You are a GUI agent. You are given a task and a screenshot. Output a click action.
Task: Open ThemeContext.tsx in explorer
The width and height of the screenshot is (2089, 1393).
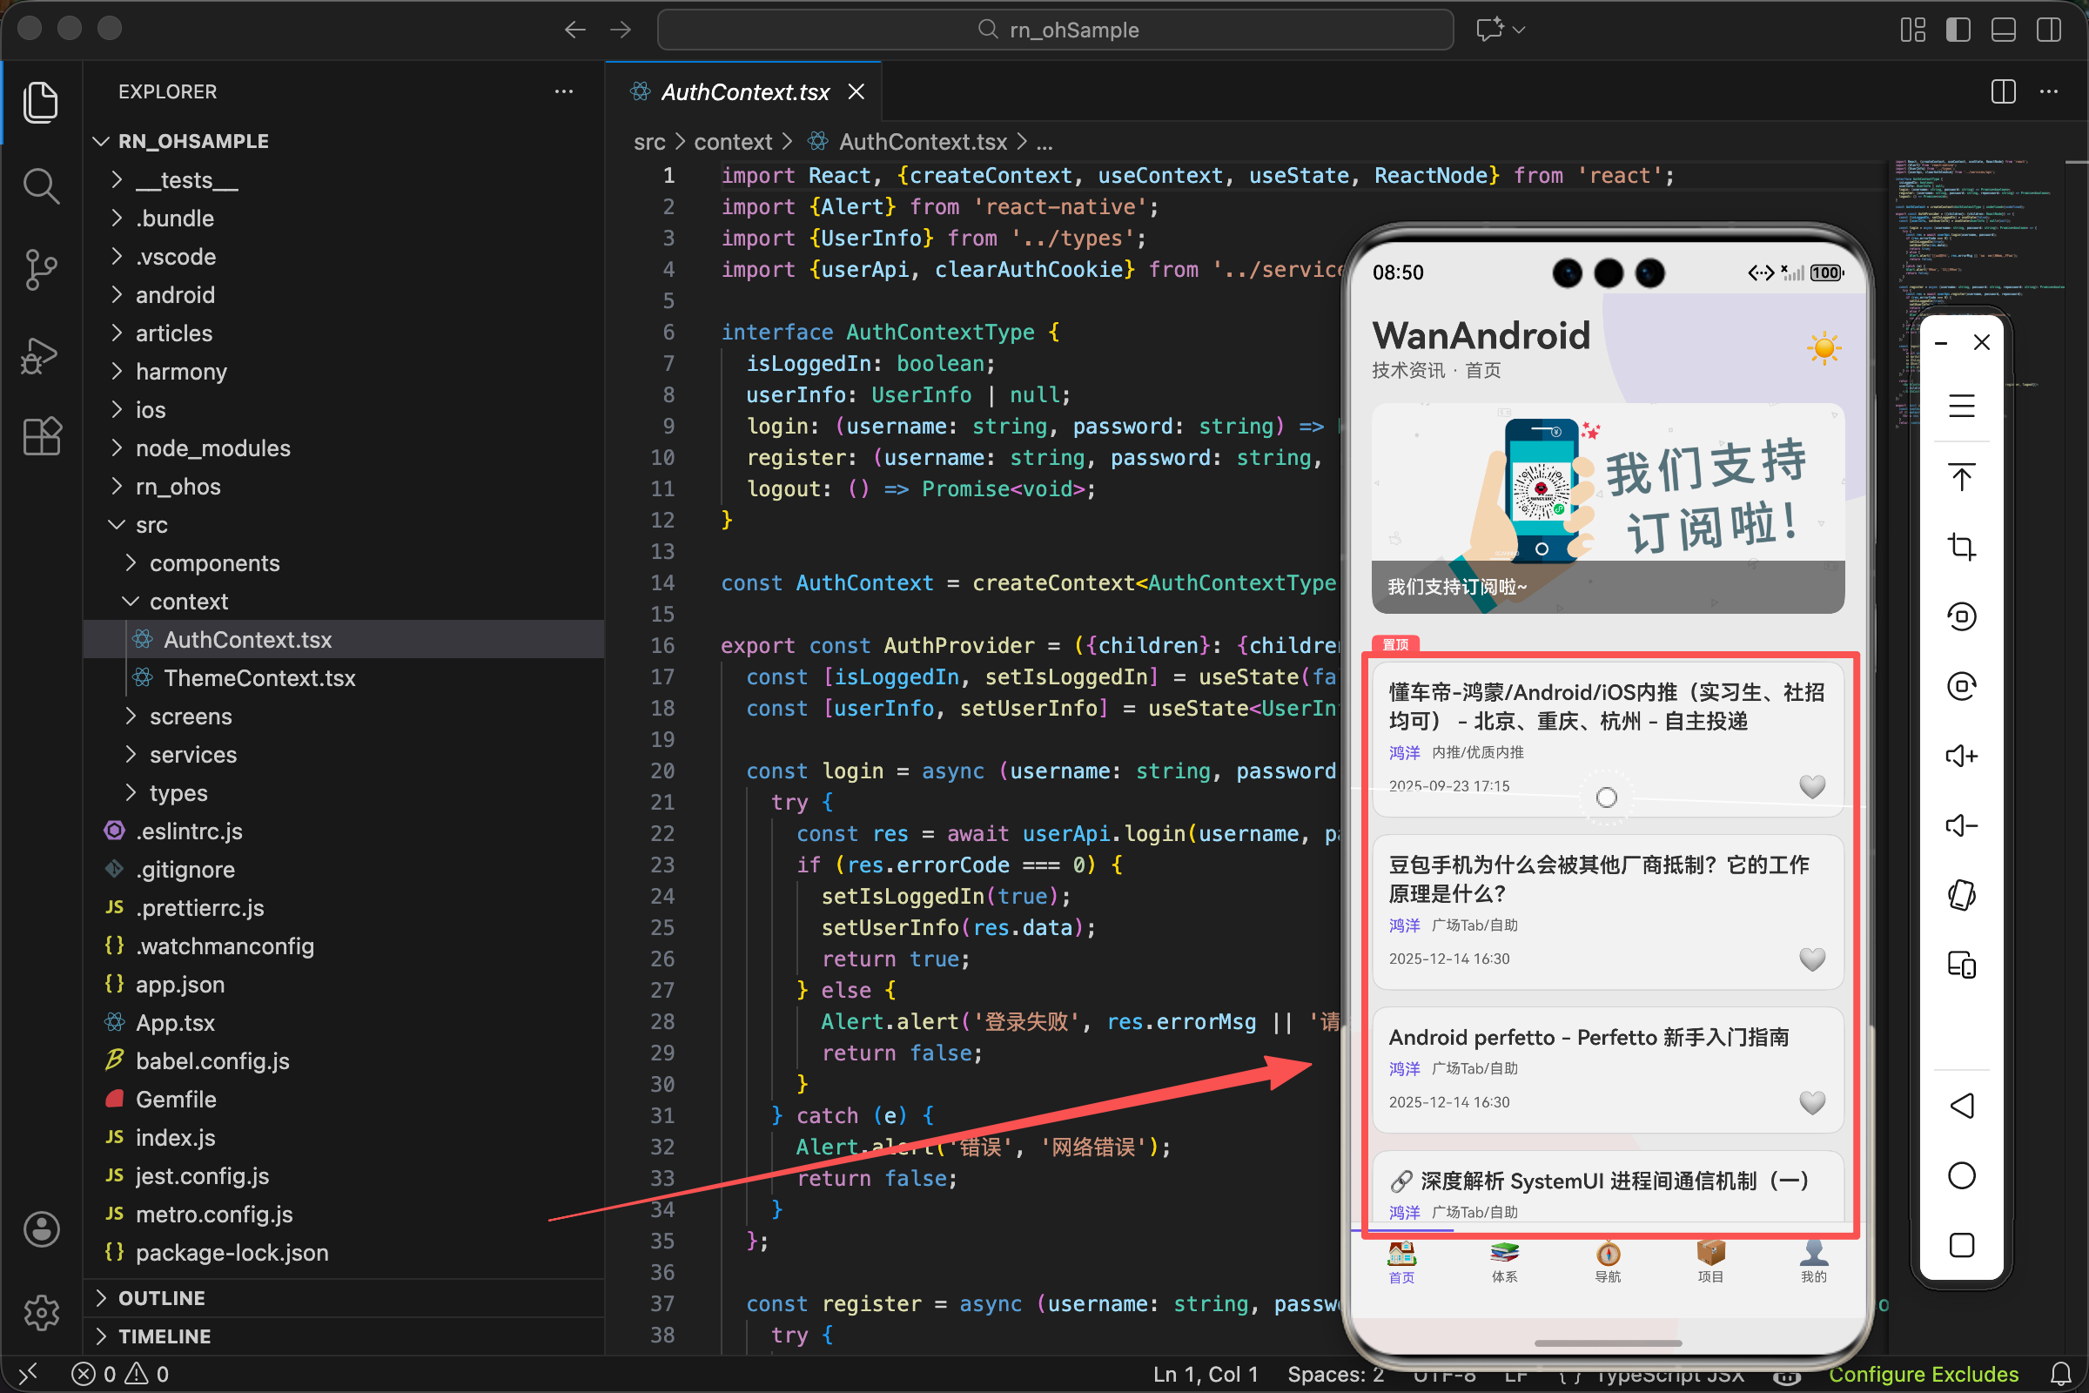point(259,678)
